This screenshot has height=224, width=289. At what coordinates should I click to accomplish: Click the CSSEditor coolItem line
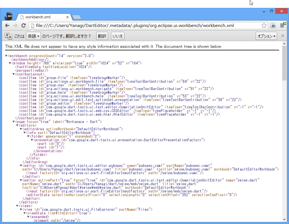(x=117, y=111)
